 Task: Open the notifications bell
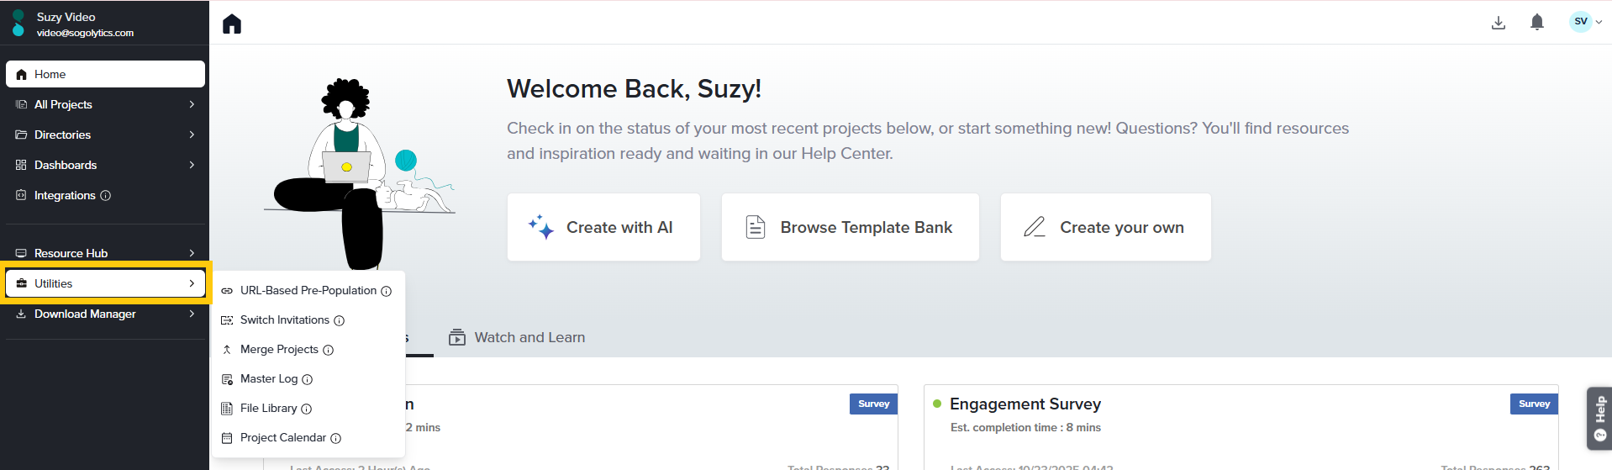pyautogui.click(x=1536, y=23)
